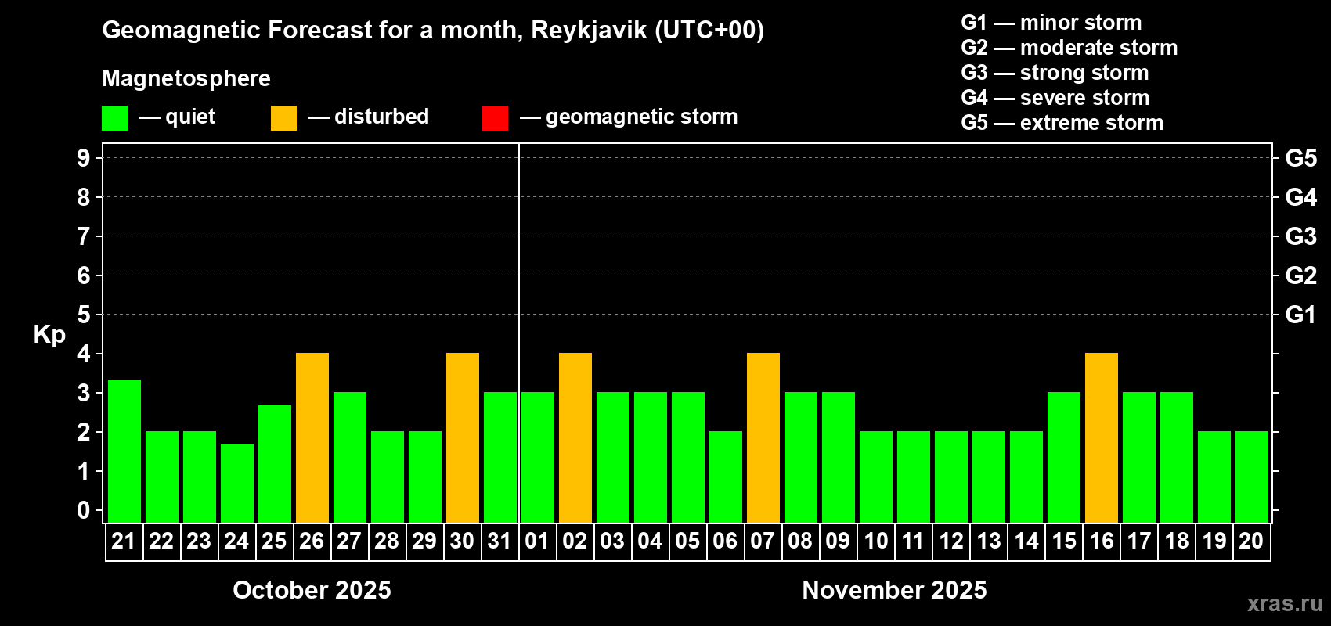Screen dimensions: 1331x626
Task: Click the green quiet legend swatch
Action: 114,118
